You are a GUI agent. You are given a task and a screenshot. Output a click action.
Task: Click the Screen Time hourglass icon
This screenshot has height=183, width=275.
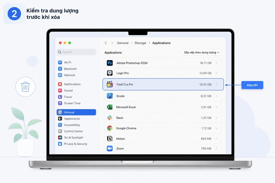pyautogui.click(x=60, y=103)
